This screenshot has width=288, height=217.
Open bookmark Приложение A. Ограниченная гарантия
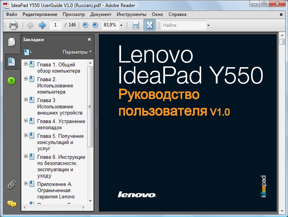tap(56, 190)
